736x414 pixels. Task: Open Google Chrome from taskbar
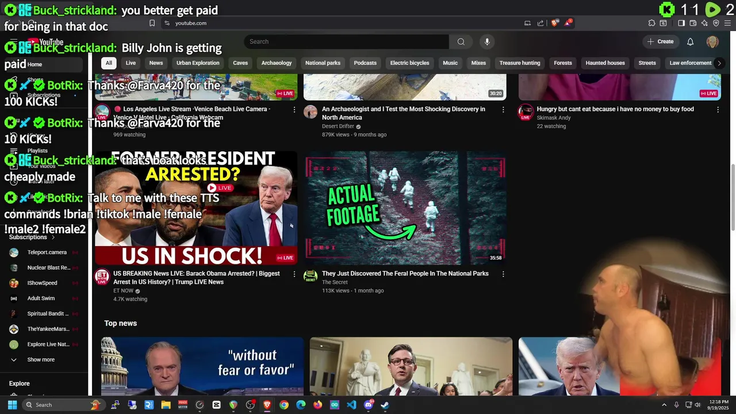point(284,405)
